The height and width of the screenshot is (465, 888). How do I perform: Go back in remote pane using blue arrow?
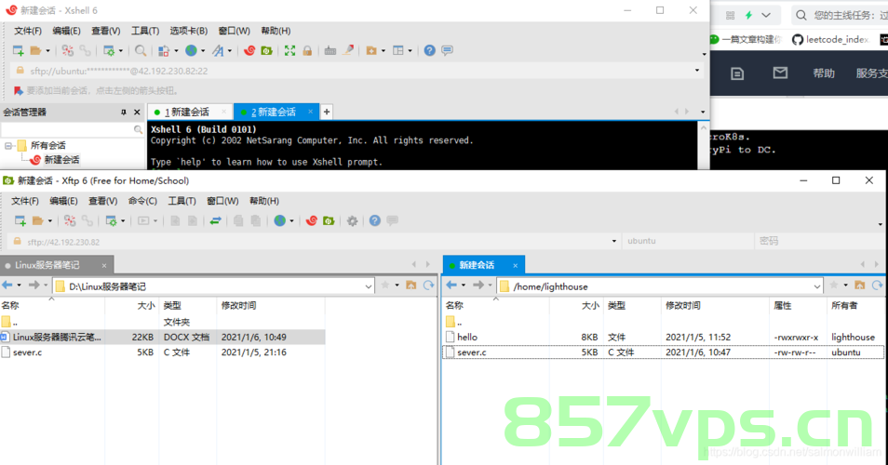coord(451,286)
